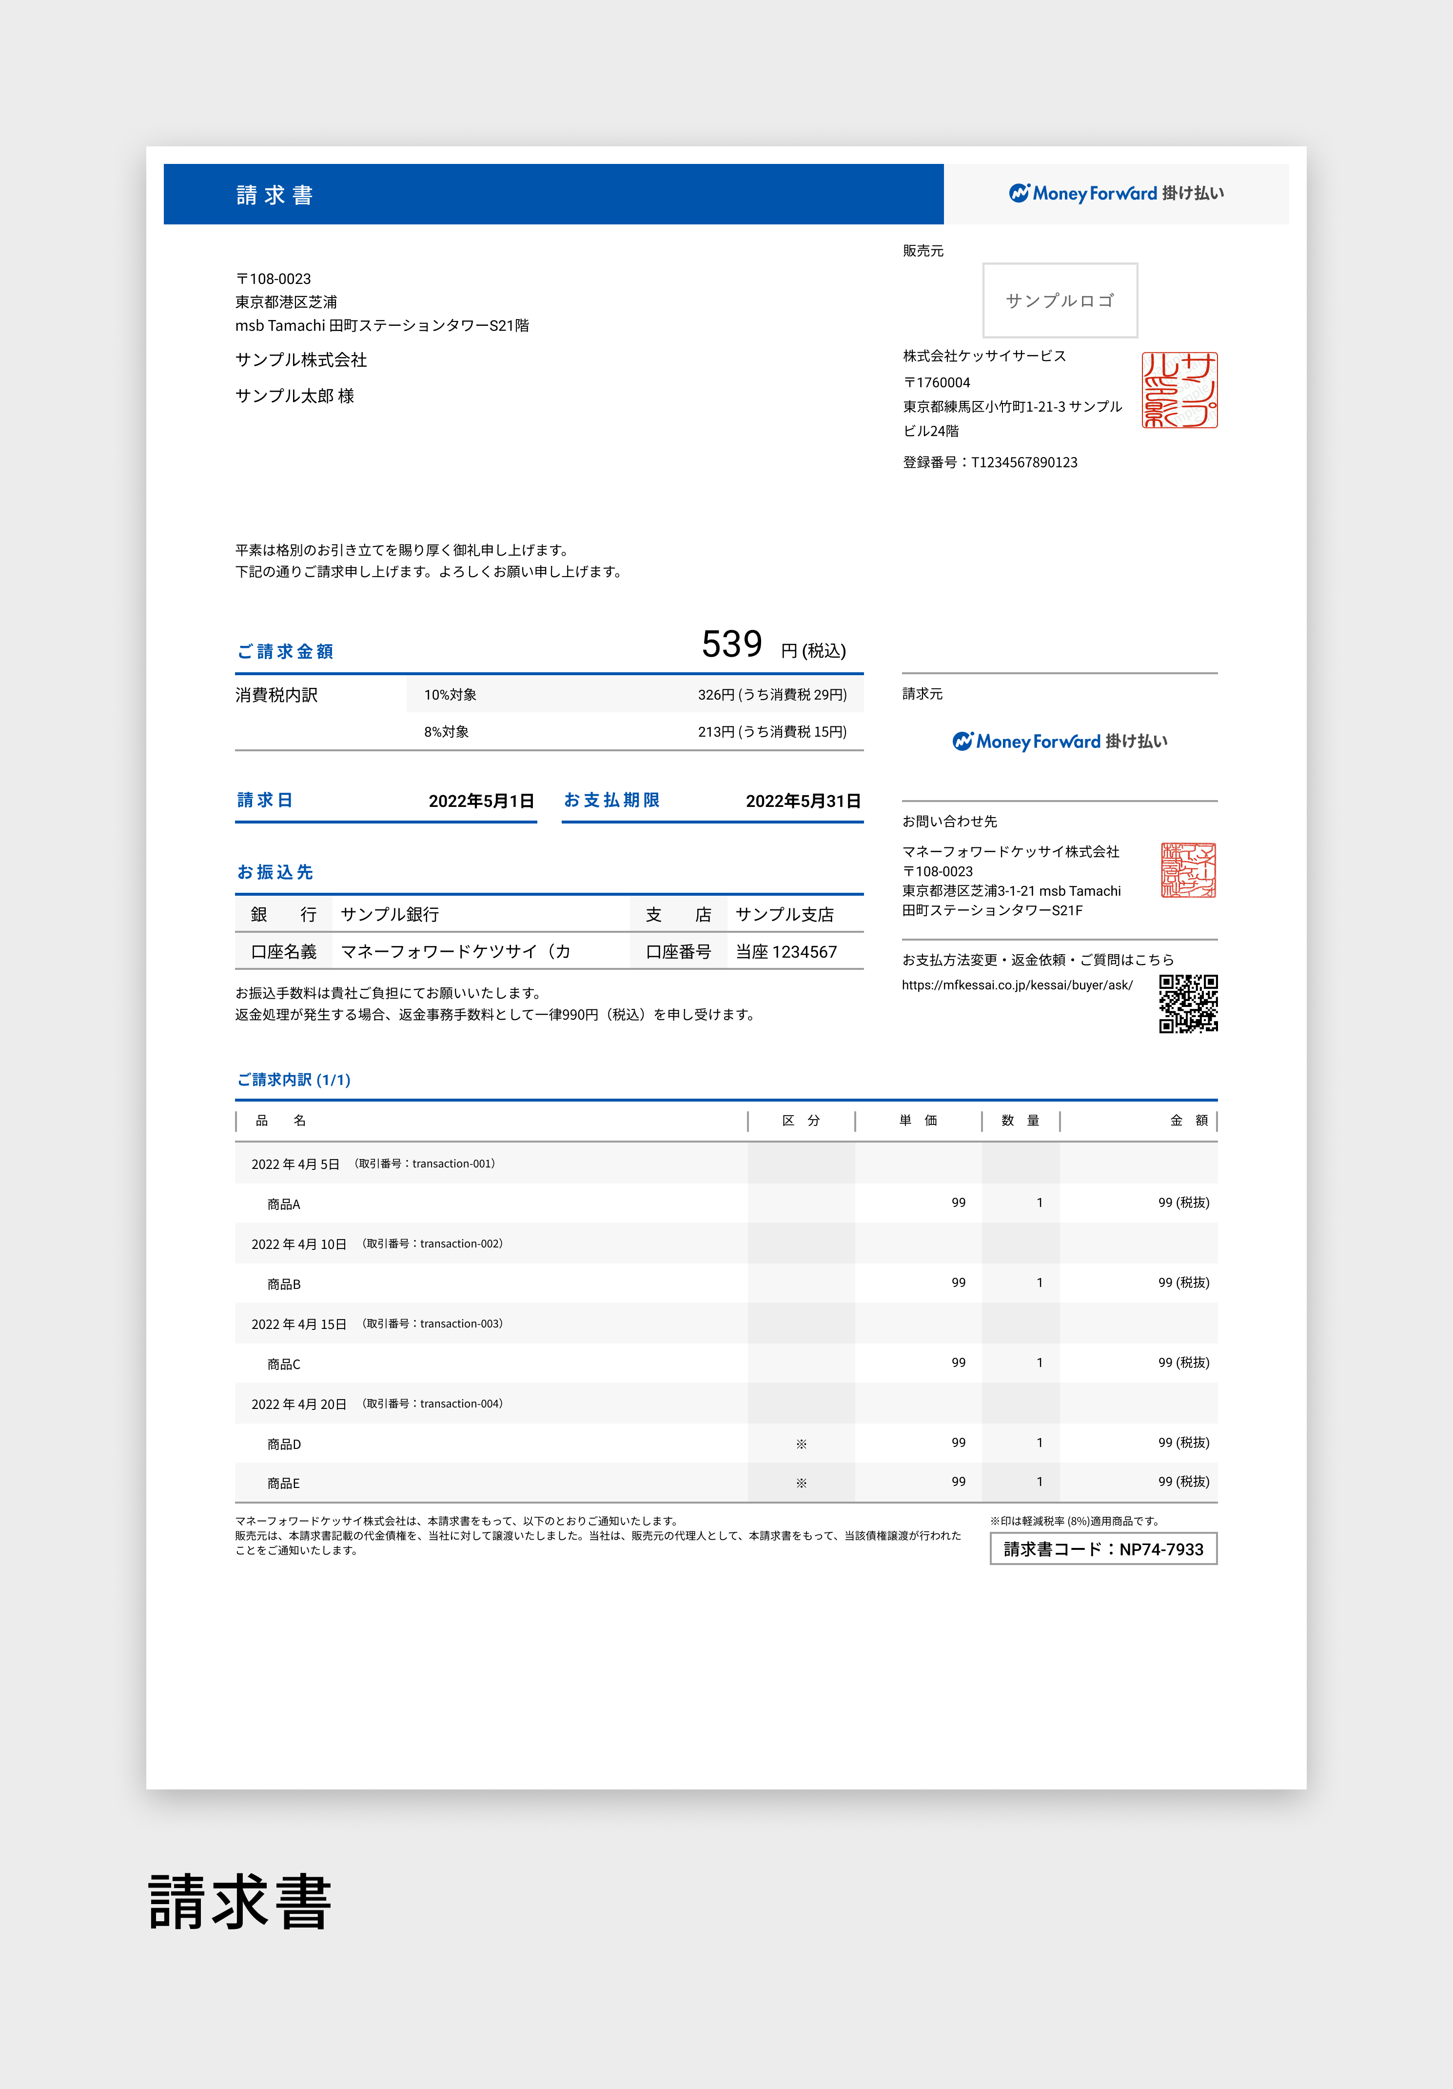The width and height of the screenshot is (1453, 2089).
Task: Click 326円 (うち消費税 29円) value
Action: coord(772,695)
